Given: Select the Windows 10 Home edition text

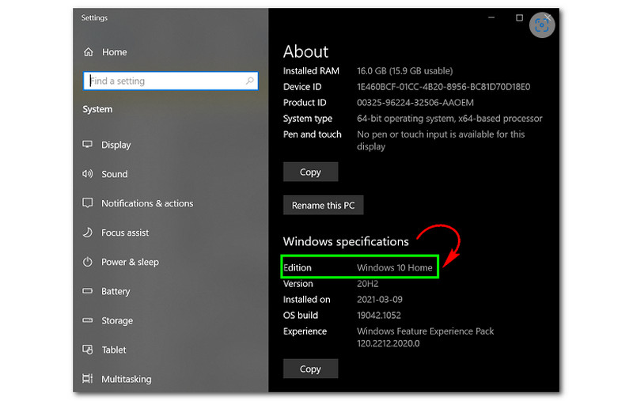Looking at the screenshot, I should [395, 268].
